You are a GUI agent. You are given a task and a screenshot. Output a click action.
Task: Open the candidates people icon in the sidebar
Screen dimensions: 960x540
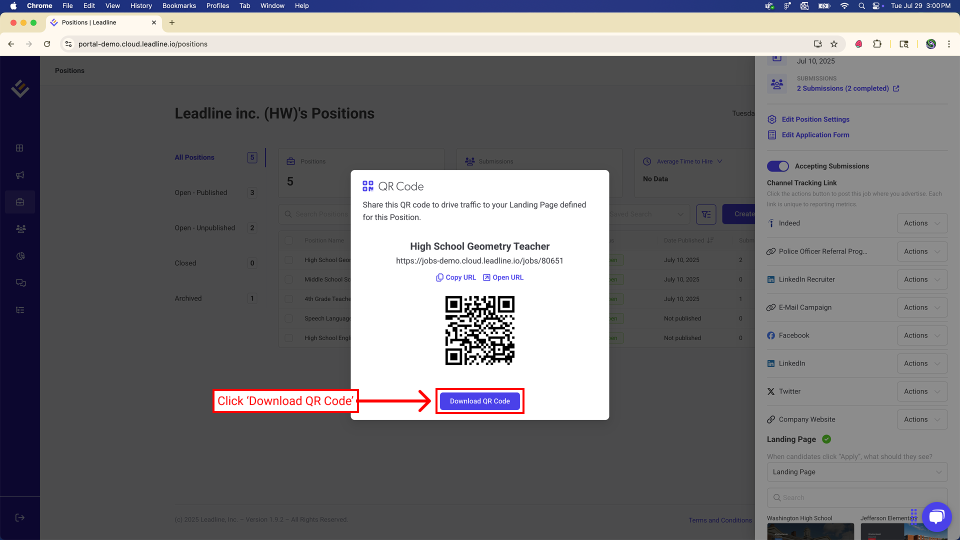point(20,229)
